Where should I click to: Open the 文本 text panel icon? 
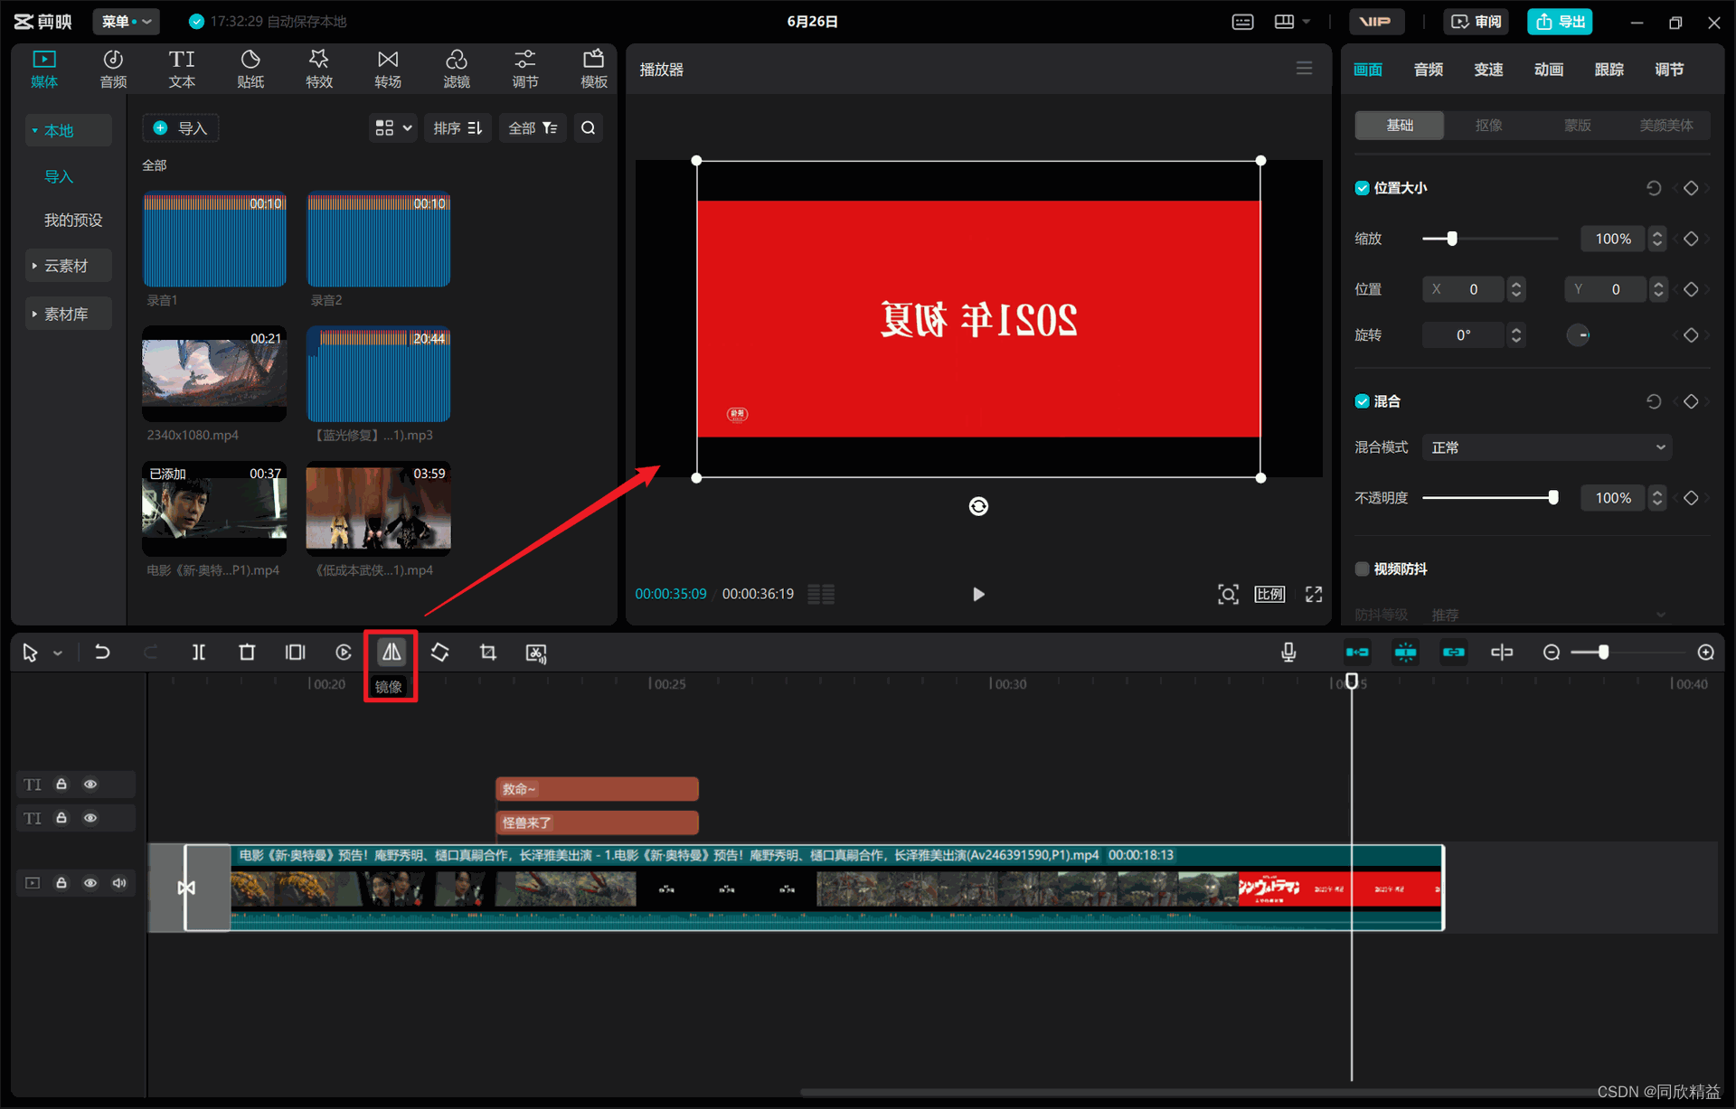[x=182, y=69]
